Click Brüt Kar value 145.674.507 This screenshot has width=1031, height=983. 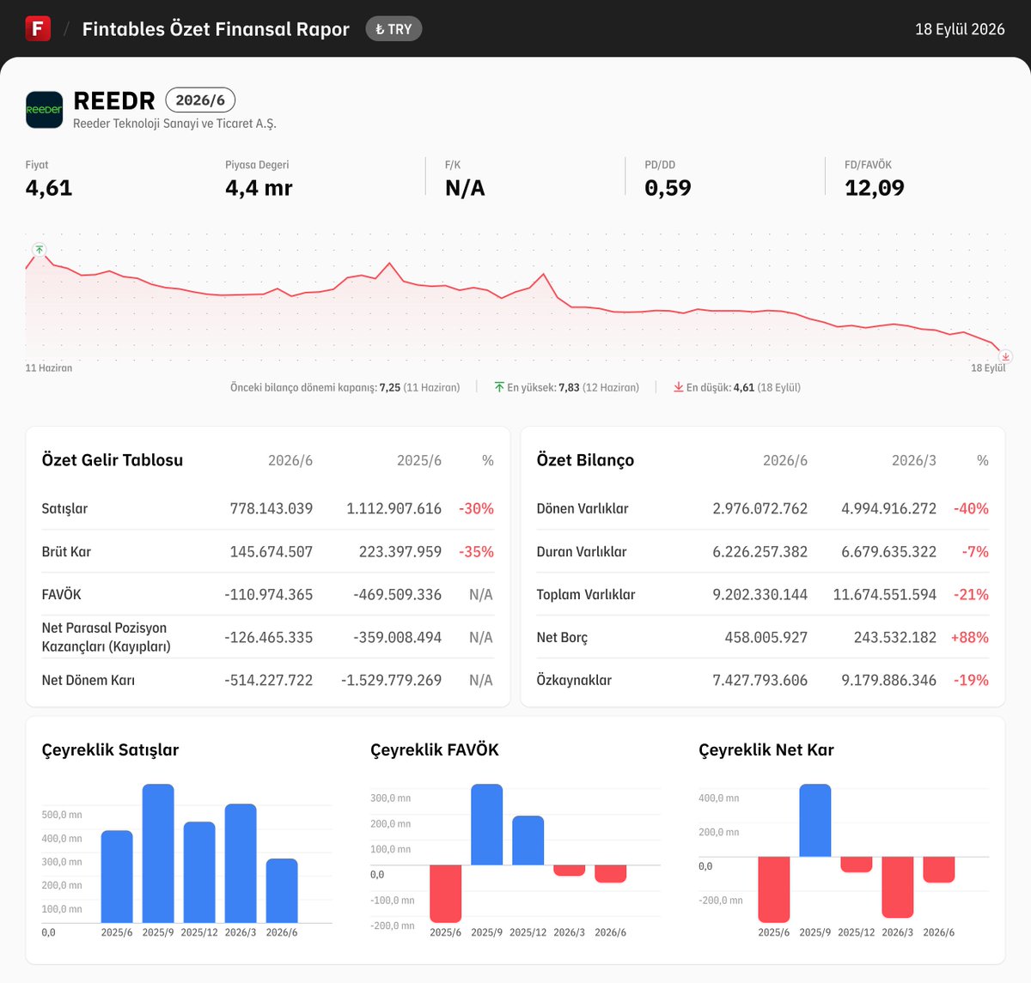(x=271, y=551)
